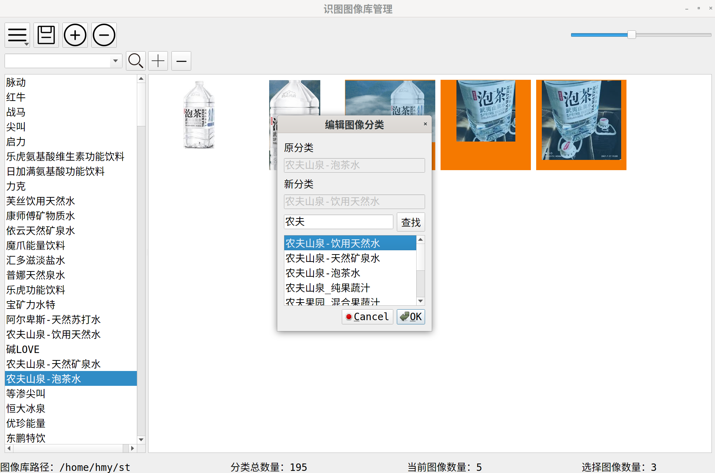Click the plain plus add-category button
This screenshot has height=473, width=715.
click(x=158, y=61)
